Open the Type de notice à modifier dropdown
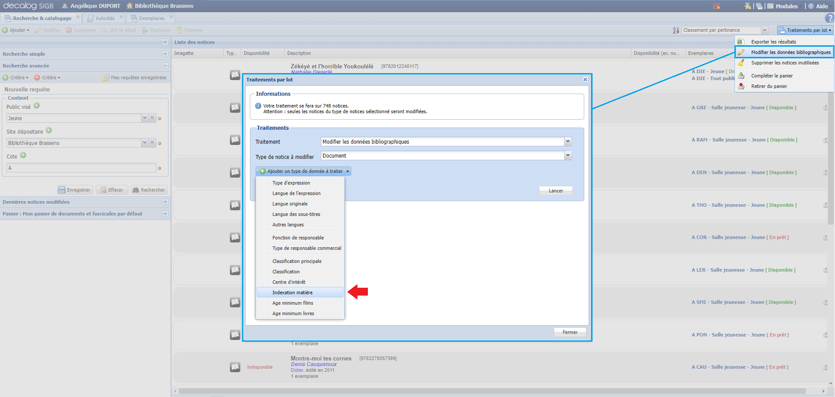 click(568, 155)
